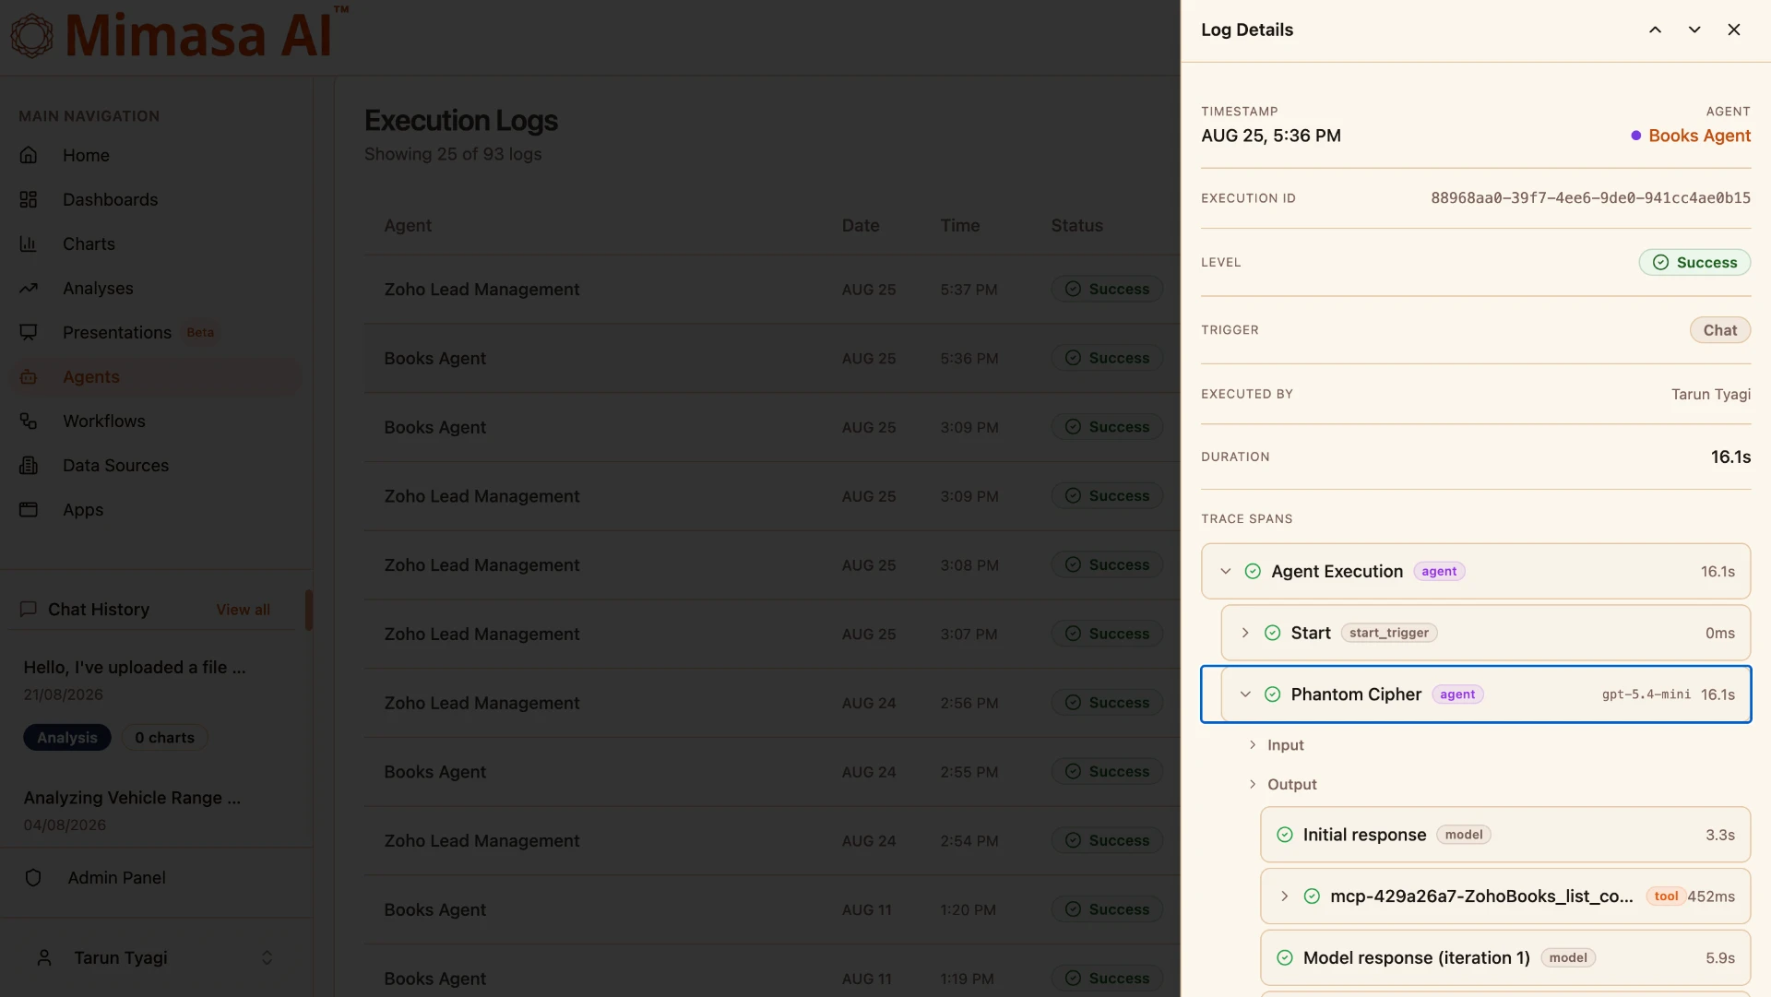Click Initial response success check icon

coord(1284,835)
